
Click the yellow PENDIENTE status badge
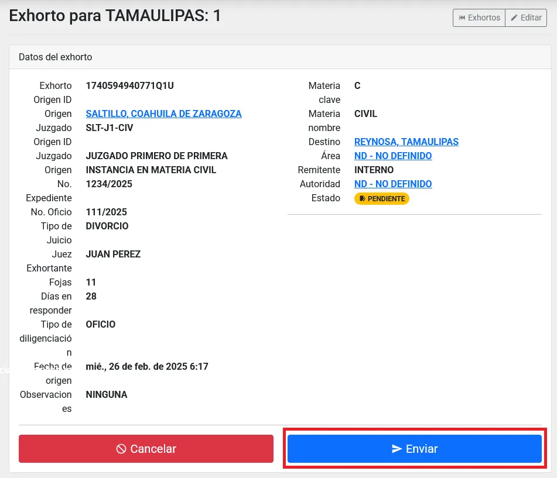click(x=382, y=198)
